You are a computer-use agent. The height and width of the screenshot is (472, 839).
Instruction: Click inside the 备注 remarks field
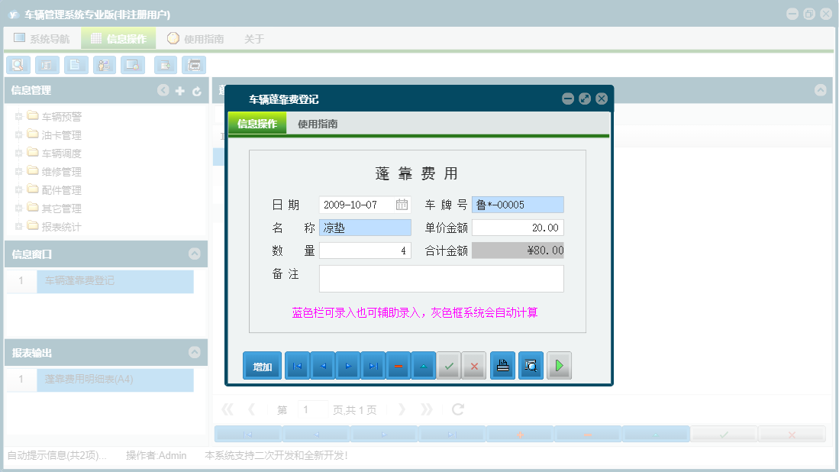tap(441, 279)
